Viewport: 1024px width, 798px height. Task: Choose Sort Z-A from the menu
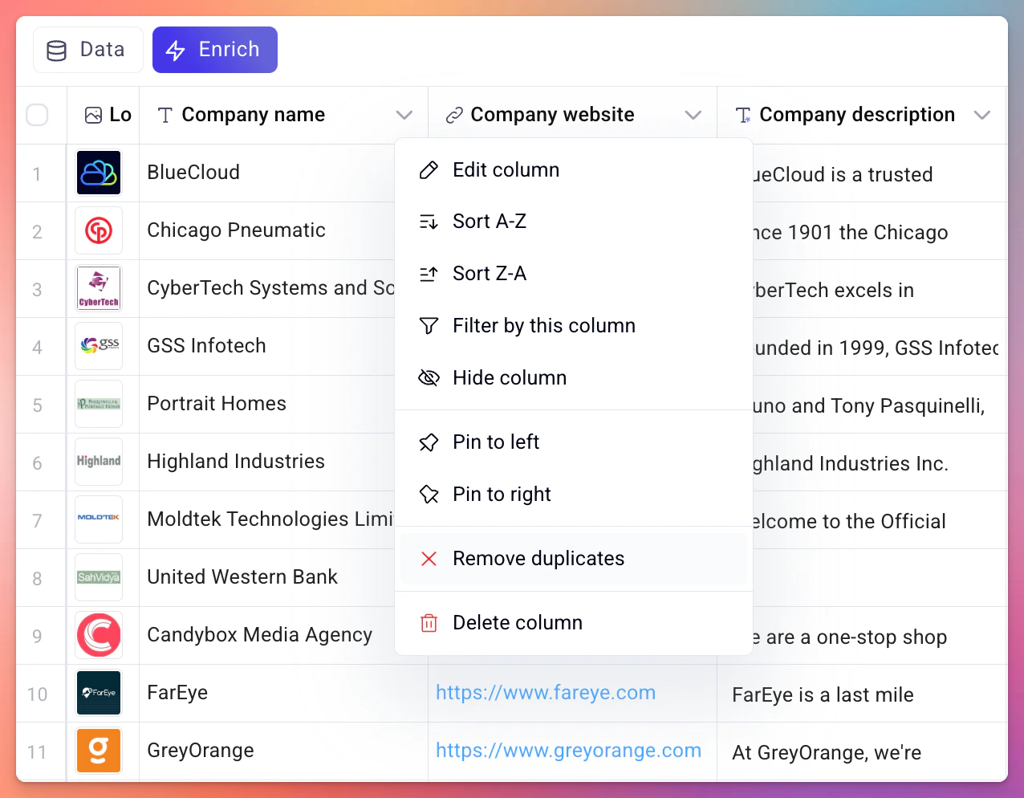pyautogui.click(x=574, y=274)
